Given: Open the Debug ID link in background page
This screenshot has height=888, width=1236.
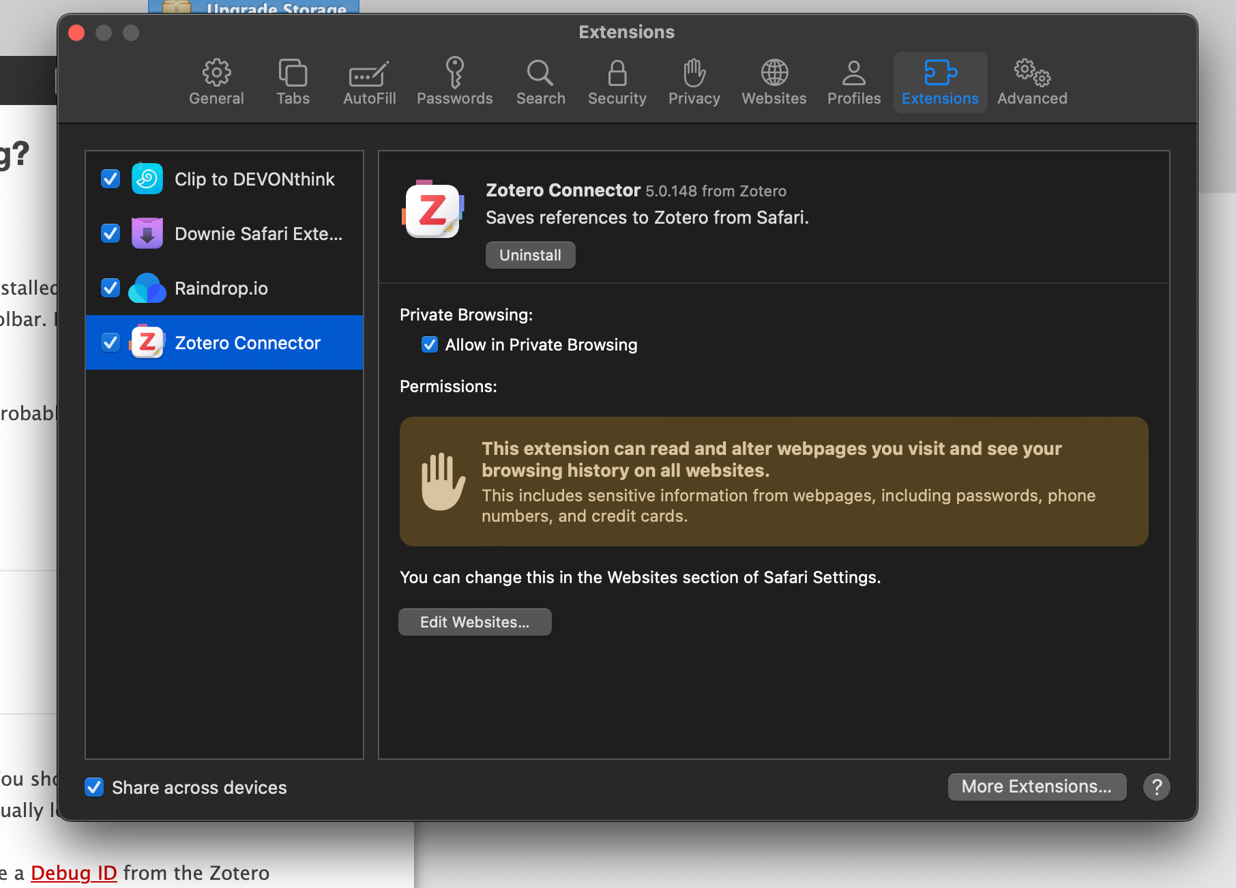Looking at the screenshot, I should coord(74,873).
